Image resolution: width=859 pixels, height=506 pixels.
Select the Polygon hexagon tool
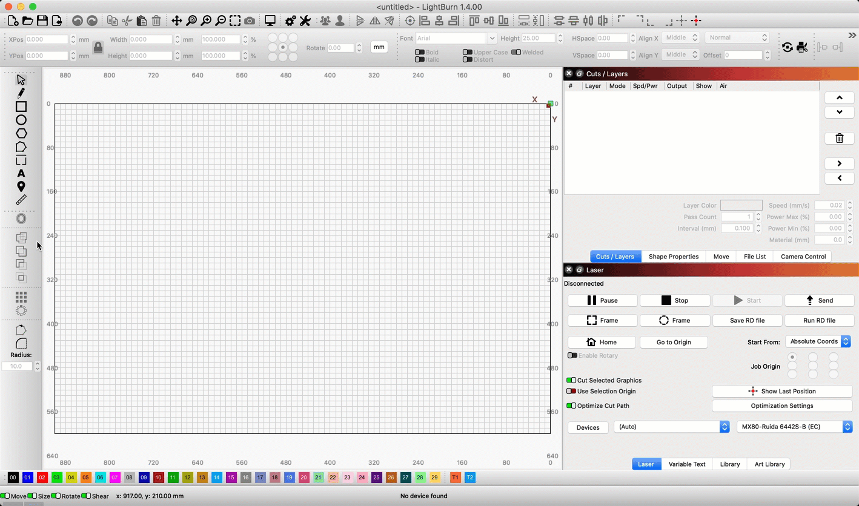tap(21, 133)
